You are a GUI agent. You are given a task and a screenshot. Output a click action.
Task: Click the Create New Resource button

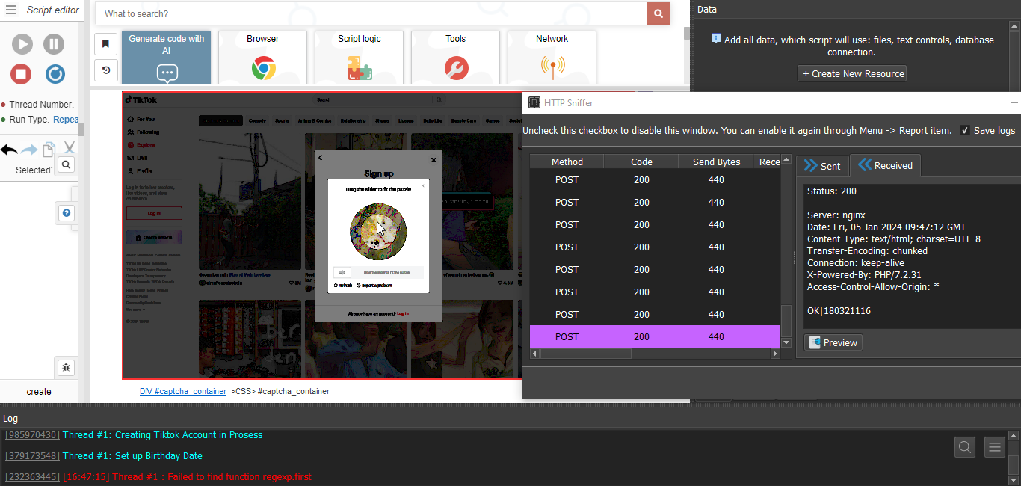pyautogui.click(x=852, y=73)
